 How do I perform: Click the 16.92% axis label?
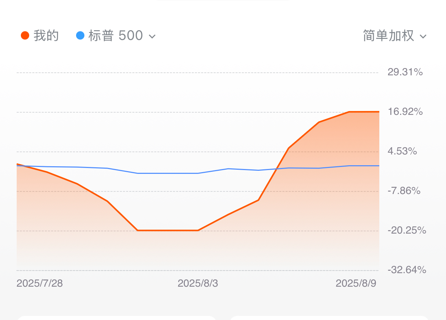405,112
